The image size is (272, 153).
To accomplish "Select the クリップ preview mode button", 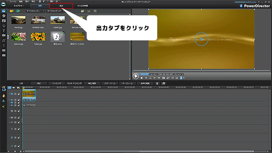I will coord(144,74).
